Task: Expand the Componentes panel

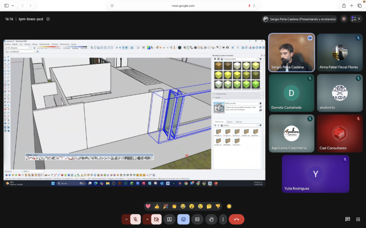Action: (x=238, y=94)
